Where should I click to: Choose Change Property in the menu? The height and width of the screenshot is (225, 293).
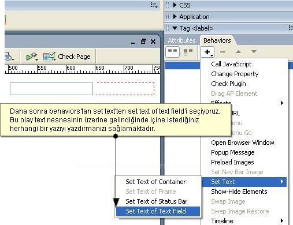tap(235, 74)
